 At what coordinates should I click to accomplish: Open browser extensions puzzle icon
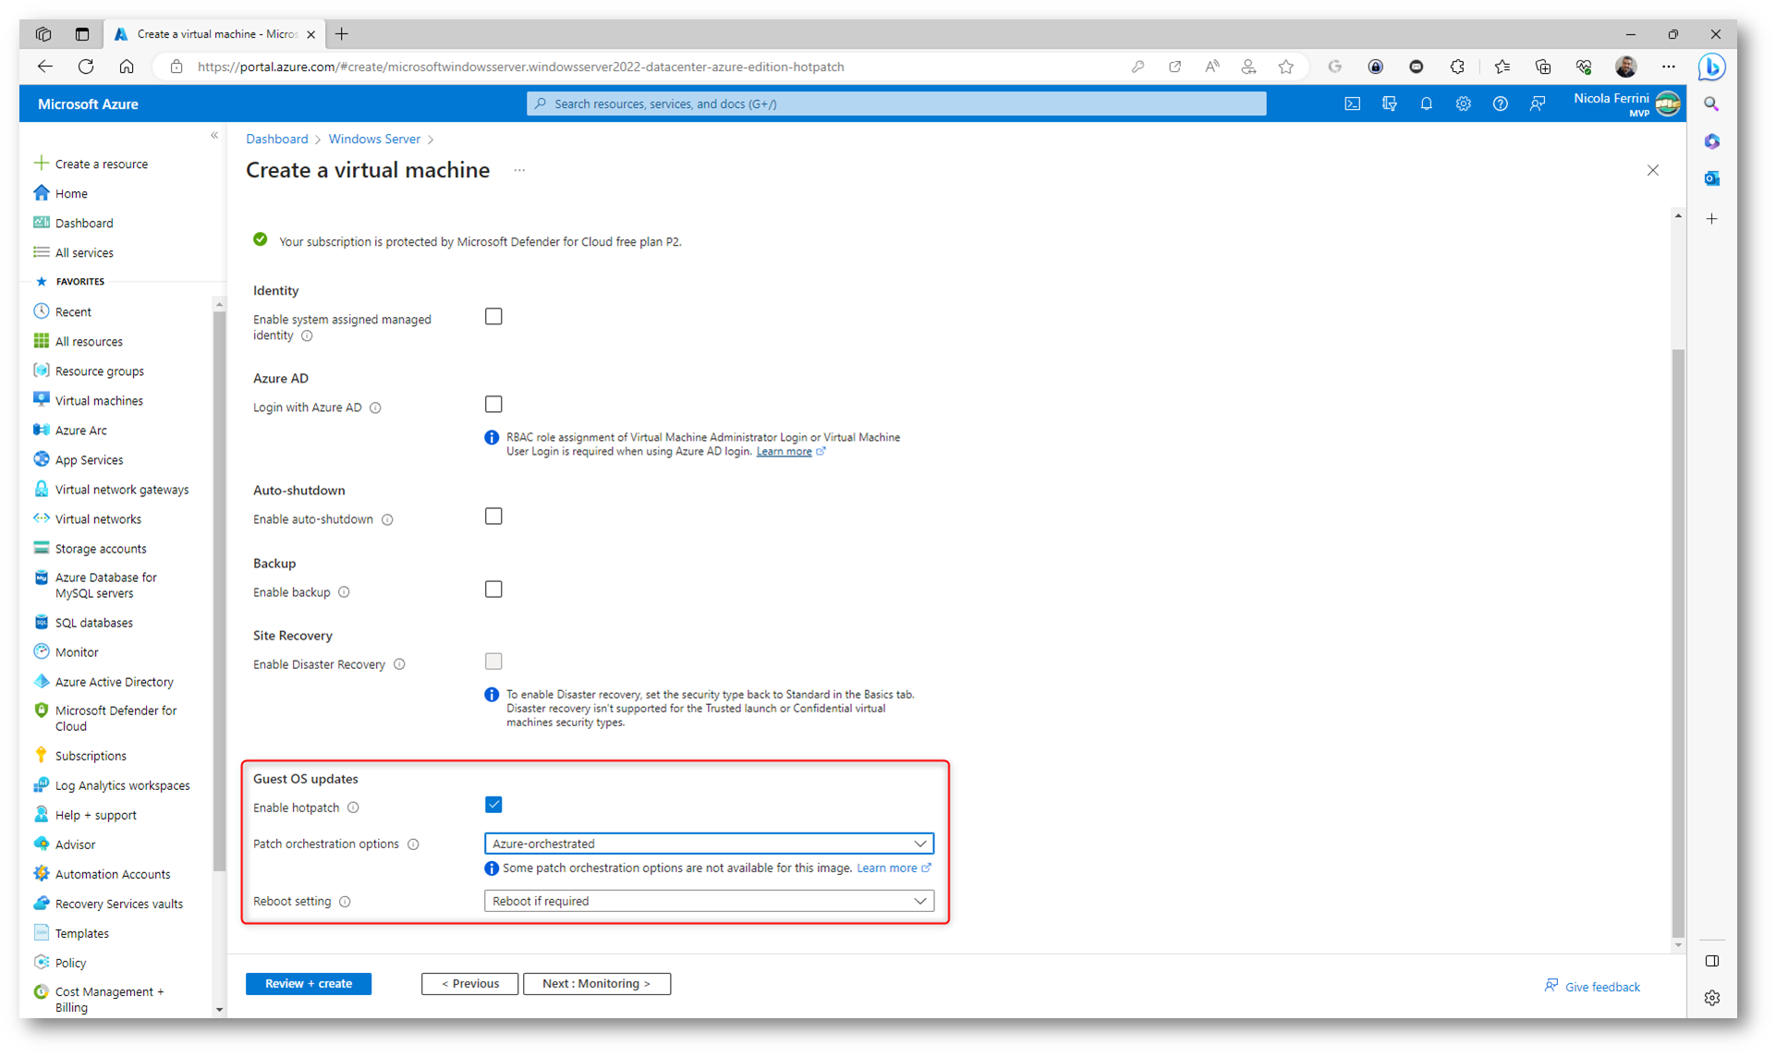click(1457, 67)
